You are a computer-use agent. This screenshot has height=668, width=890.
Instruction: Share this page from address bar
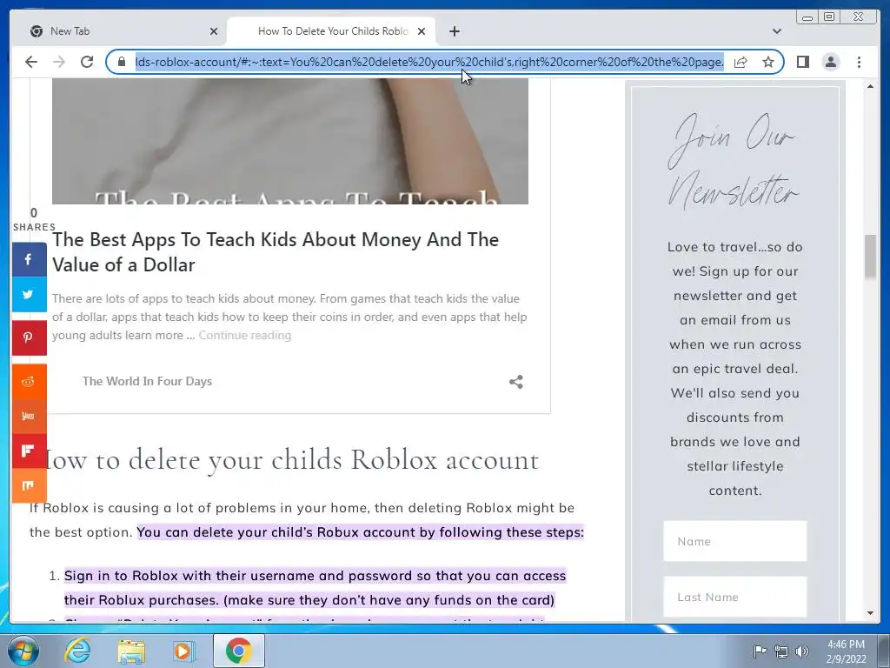[741, 62]
